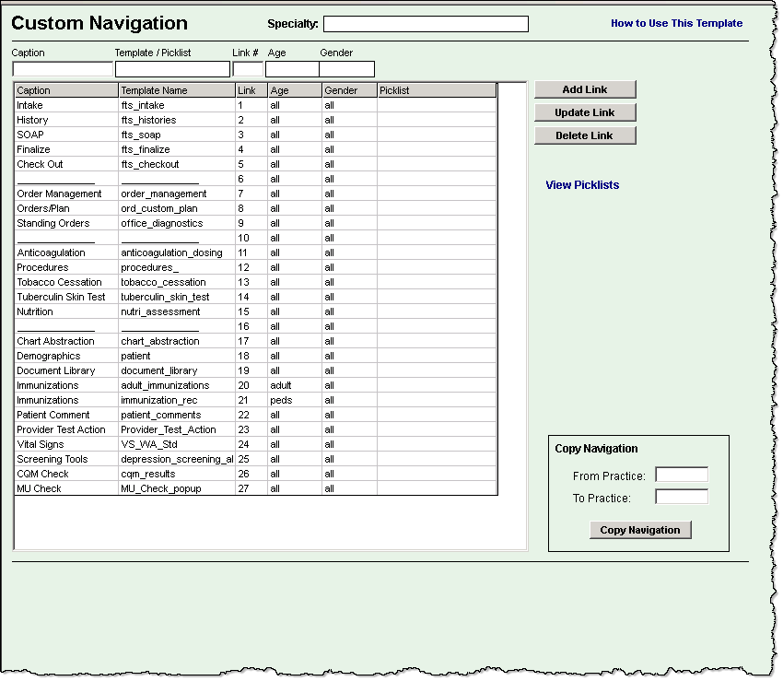Click the 'adult' age cell
This screenshot has height=681, width=783.
[x=295, y=385]
